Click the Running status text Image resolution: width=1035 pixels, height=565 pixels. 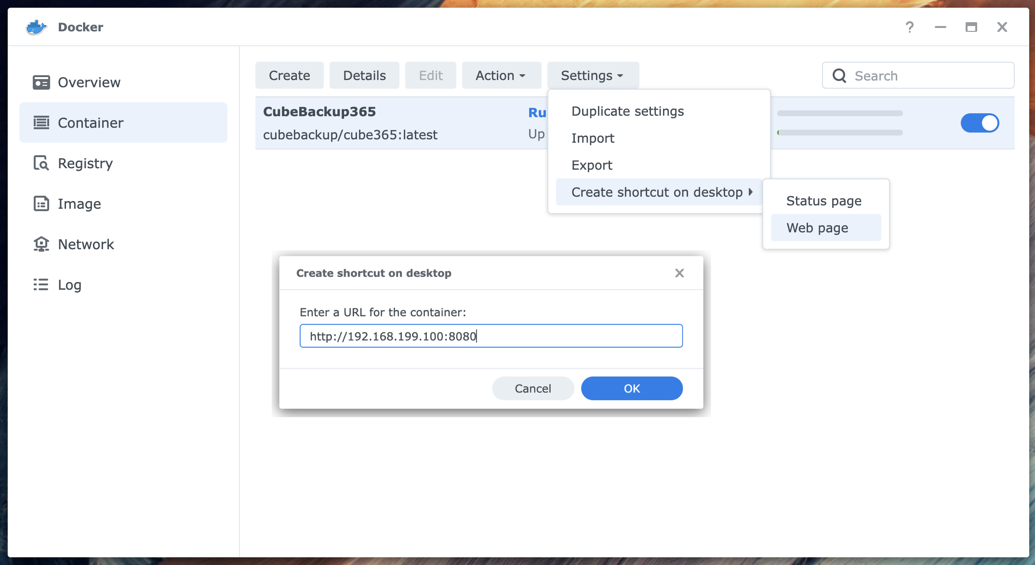point(537,112)
